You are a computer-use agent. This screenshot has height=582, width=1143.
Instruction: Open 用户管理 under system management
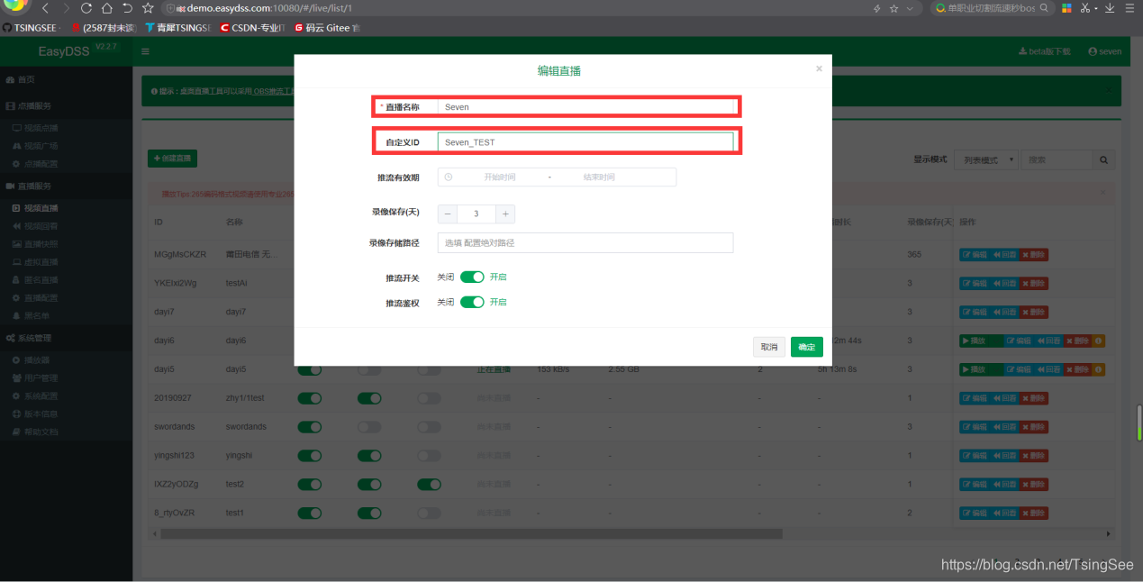pyautogui.click(x=41, y=377)
